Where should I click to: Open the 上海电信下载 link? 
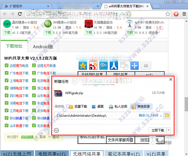[x=19, y=81]
